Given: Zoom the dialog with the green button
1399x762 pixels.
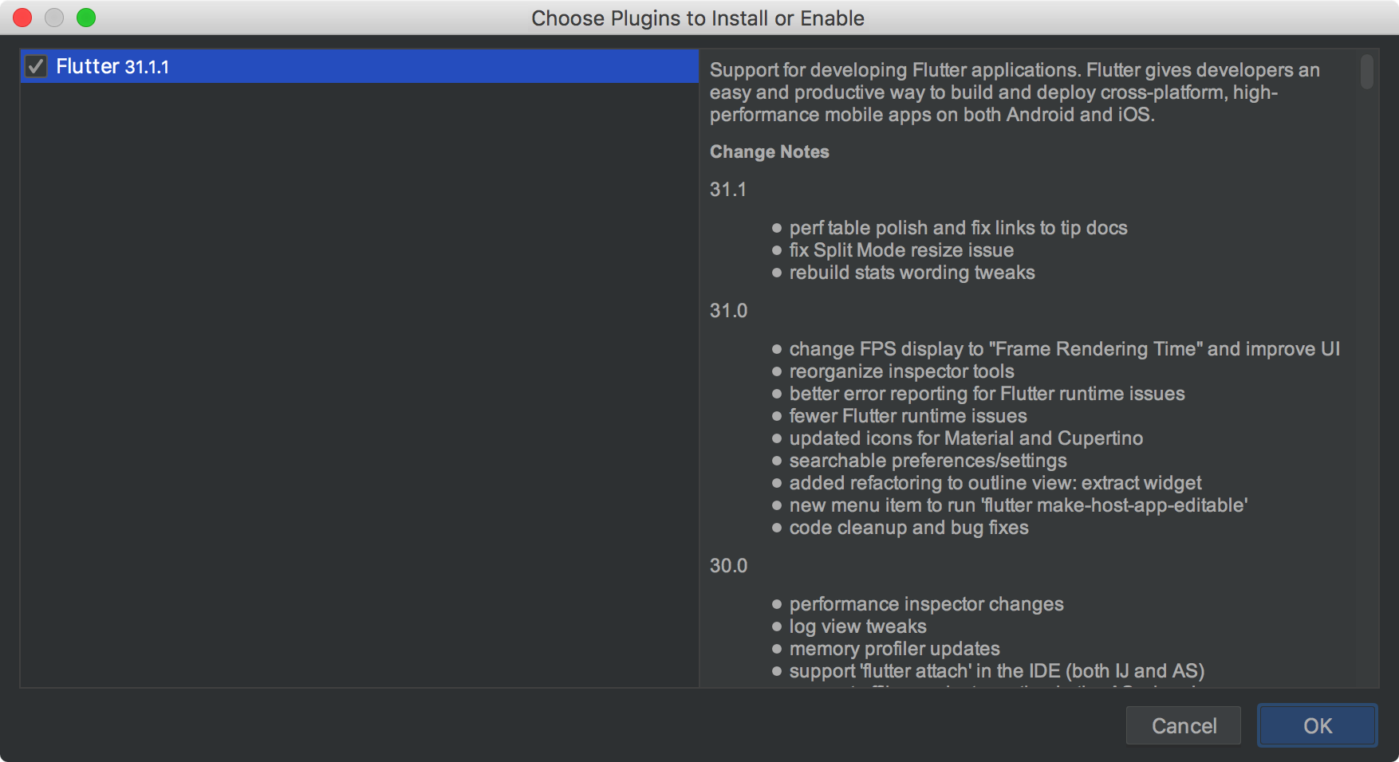Looking at the screenshot, I should (86, 18).
